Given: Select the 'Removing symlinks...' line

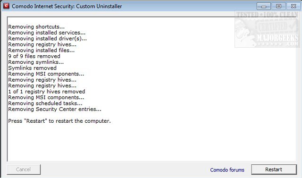Looking at the screenshot, I should 36,62.
